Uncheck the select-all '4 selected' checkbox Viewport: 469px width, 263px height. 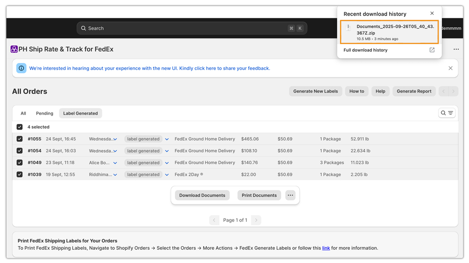[x=20, y=127]
